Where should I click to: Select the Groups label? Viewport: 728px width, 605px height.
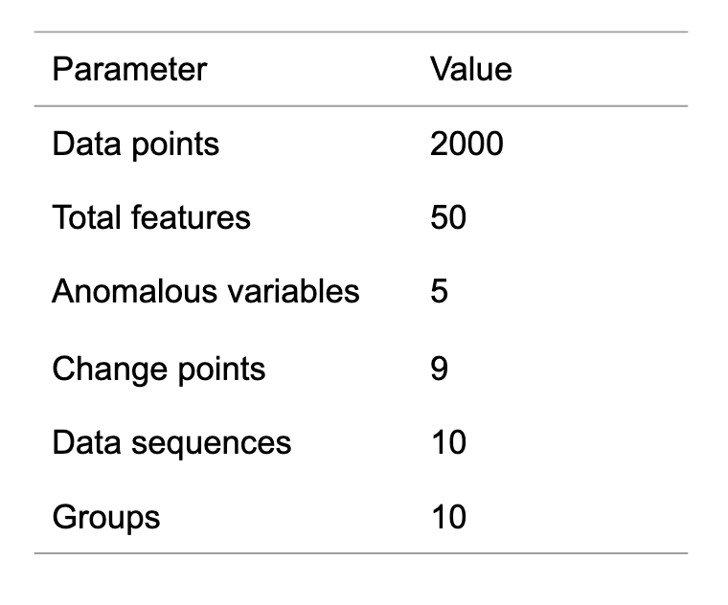click(106, 518)
